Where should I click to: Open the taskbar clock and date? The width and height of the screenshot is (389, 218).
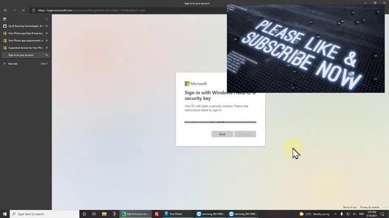click(x=371, y=214)
